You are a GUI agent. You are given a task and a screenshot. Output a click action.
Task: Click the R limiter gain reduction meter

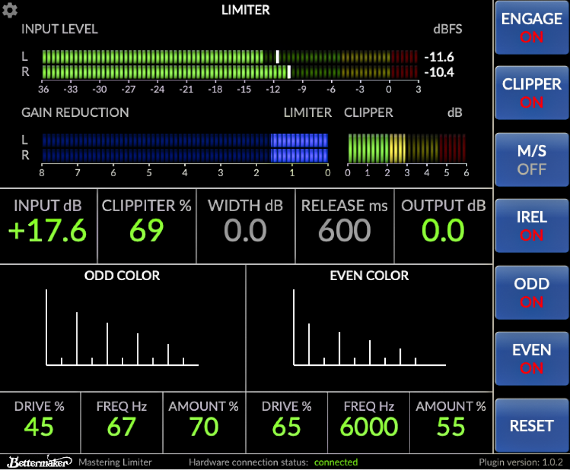(185, 155)
